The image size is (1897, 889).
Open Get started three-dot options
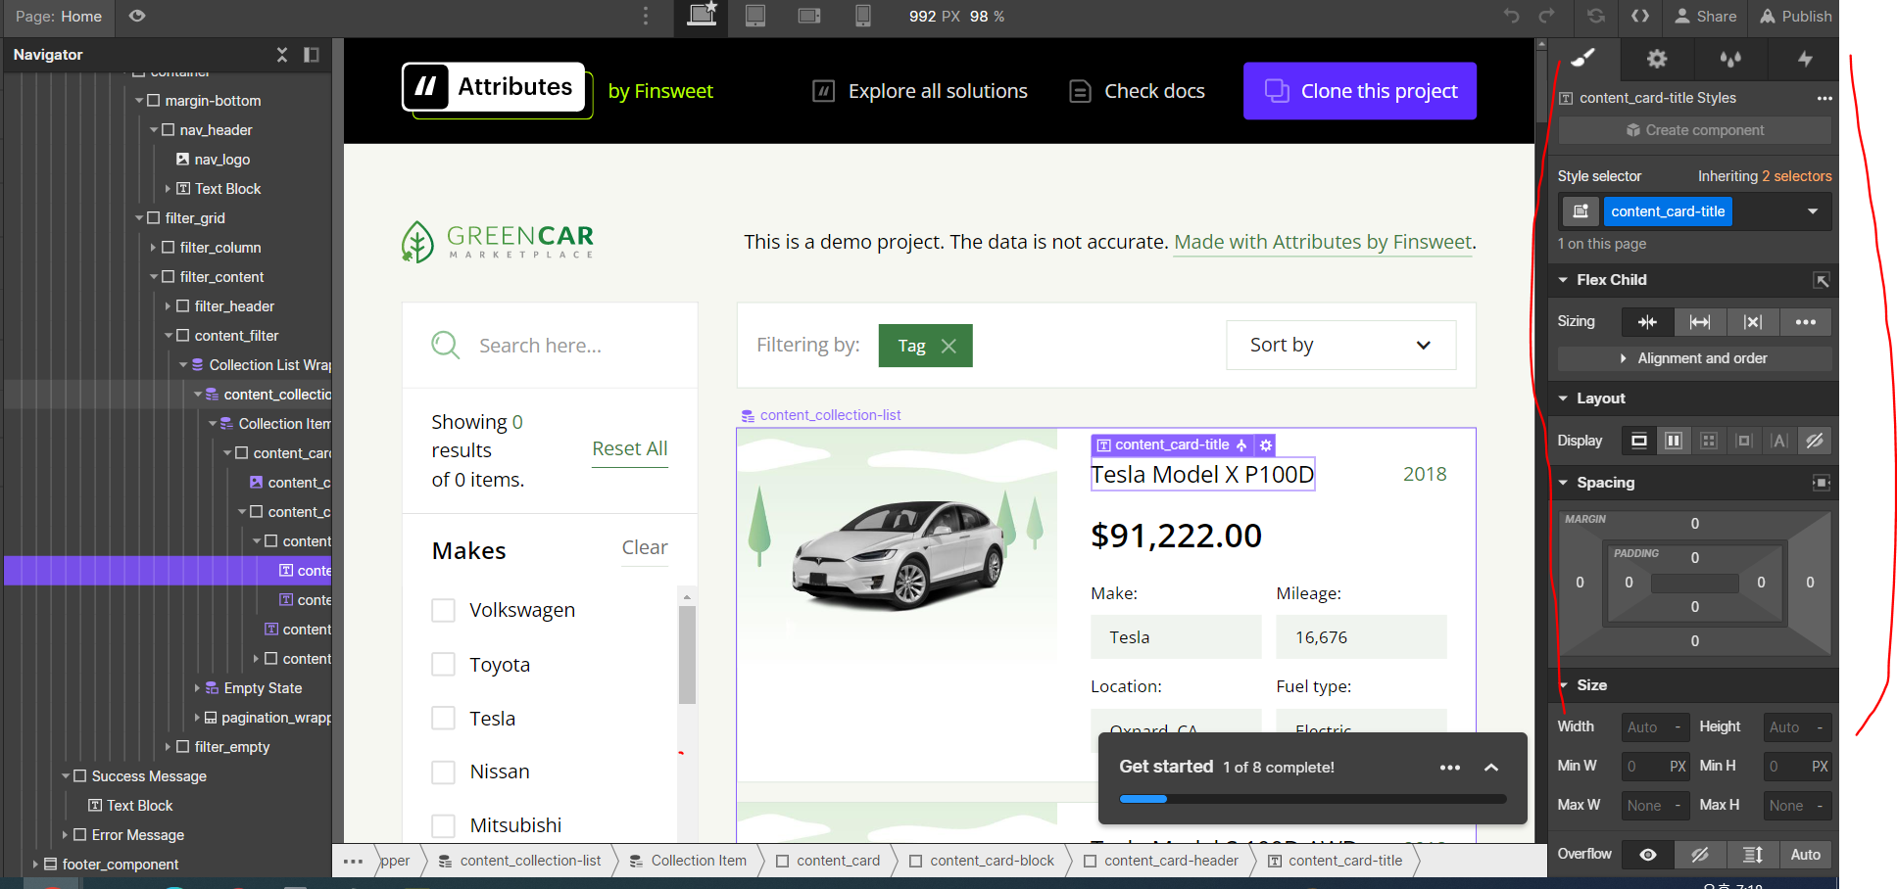(x=1450, y=768)
